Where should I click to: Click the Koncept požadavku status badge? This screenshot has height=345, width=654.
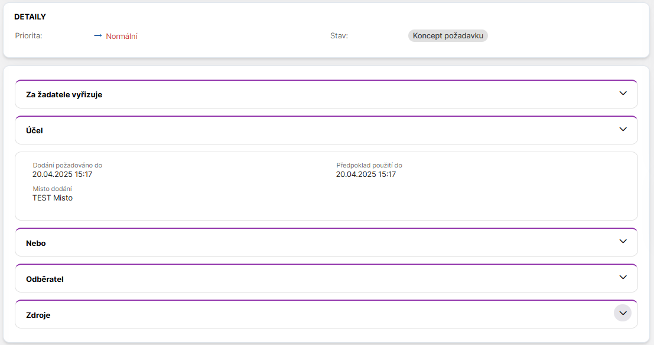click(x=448, y=36)
